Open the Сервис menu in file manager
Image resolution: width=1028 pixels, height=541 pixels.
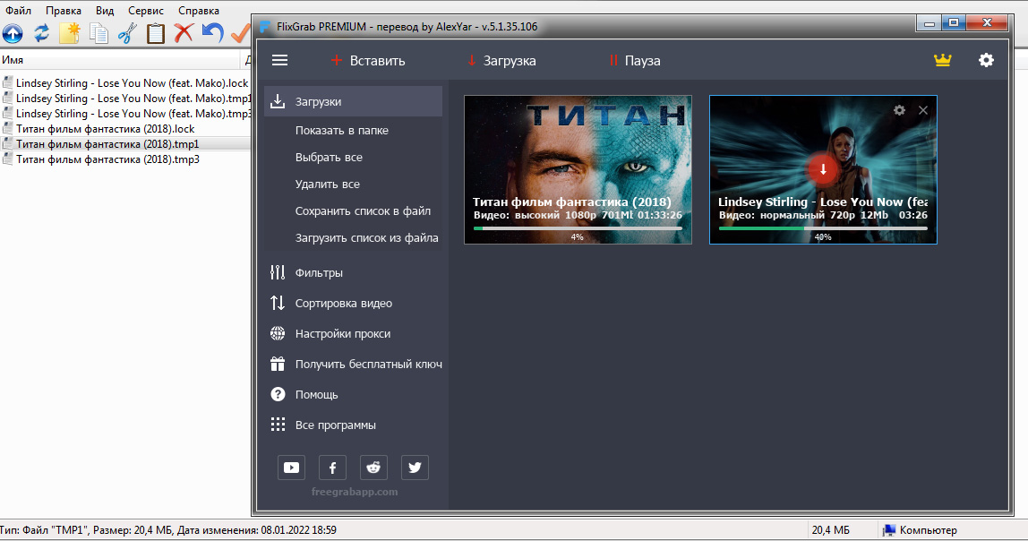(146, 11)
